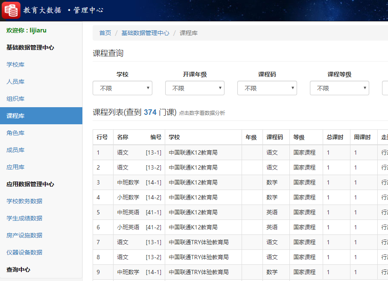The width and height of the screenshot is (388, 281).
Task: Open the 成员库 sidebar page
Action: tap(16, 150)
